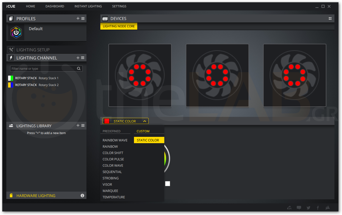Click Rotary Stack 1 white-green color swatch
Image resolution: width=342 pixels, height=215 pixels.
click(x=11, y=78)
